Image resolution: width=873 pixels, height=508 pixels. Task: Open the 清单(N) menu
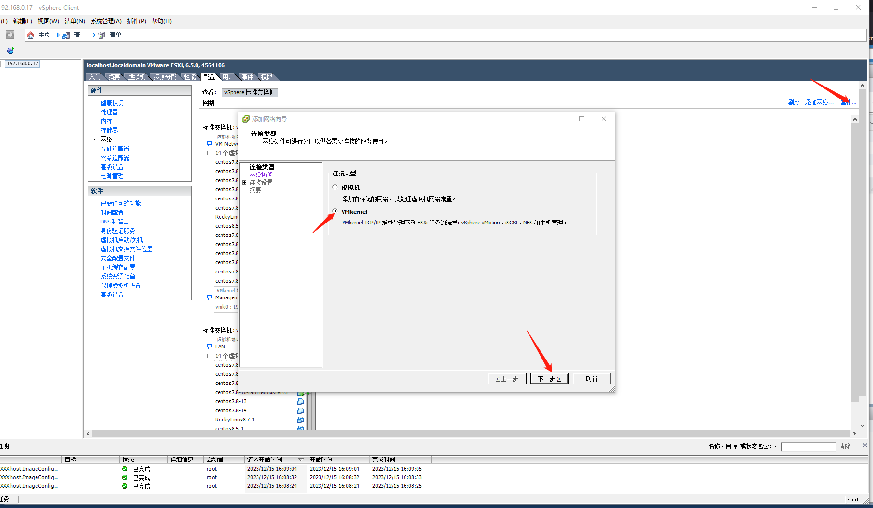click(x=74, y=21)
